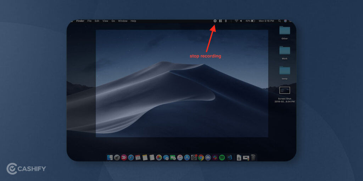This screenshot has width=363, height=181.
Task: Open FaceTime green icon in Dock
Action: (173, 157)
